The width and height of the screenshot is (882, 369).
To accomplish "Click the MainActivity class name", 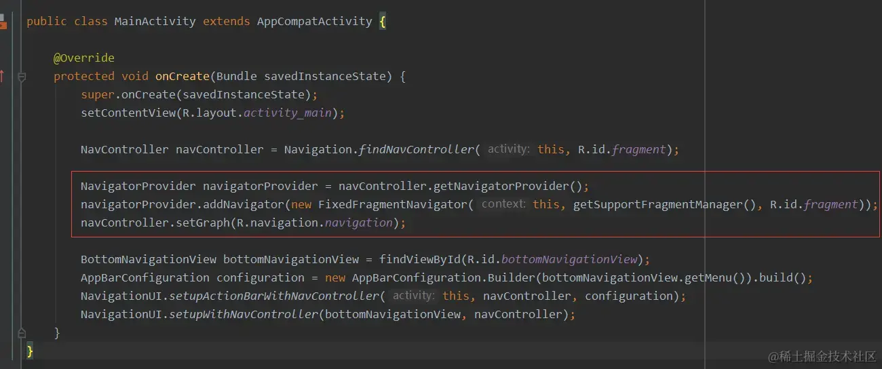I will click(155, 21).
